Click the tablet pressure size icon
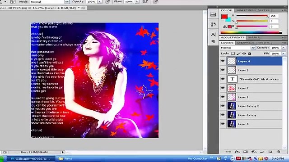Screen dimensions: 289x162 click(x=155, y=2)
